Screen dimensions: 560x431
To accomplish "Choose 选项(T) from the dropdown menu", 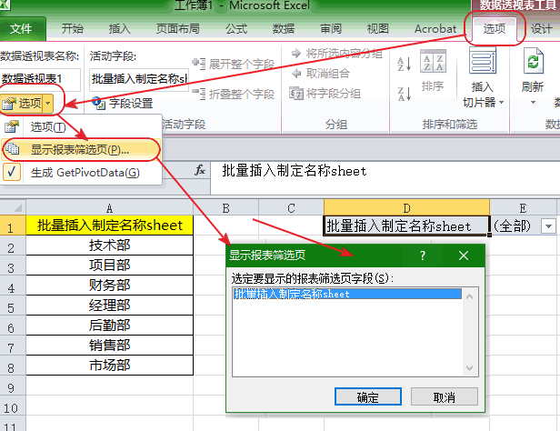I will point(47,126).
